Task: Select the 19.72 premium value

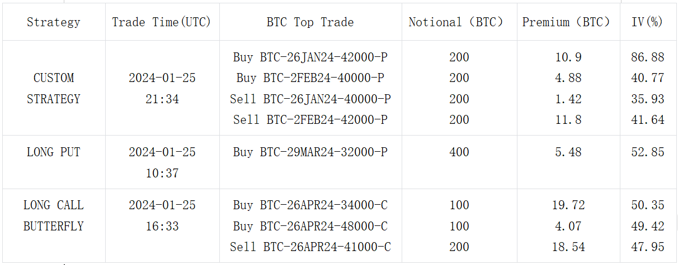Action: coord(568,205)
